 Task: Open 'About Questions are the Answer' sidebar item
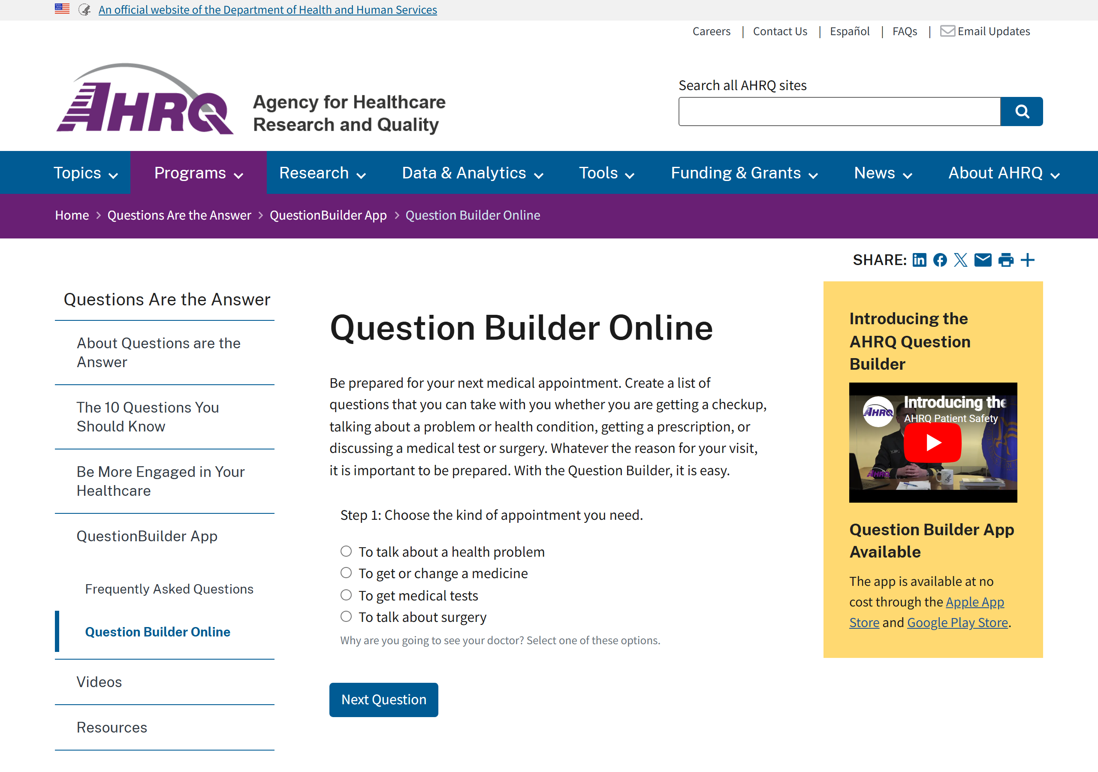[165, 353]
